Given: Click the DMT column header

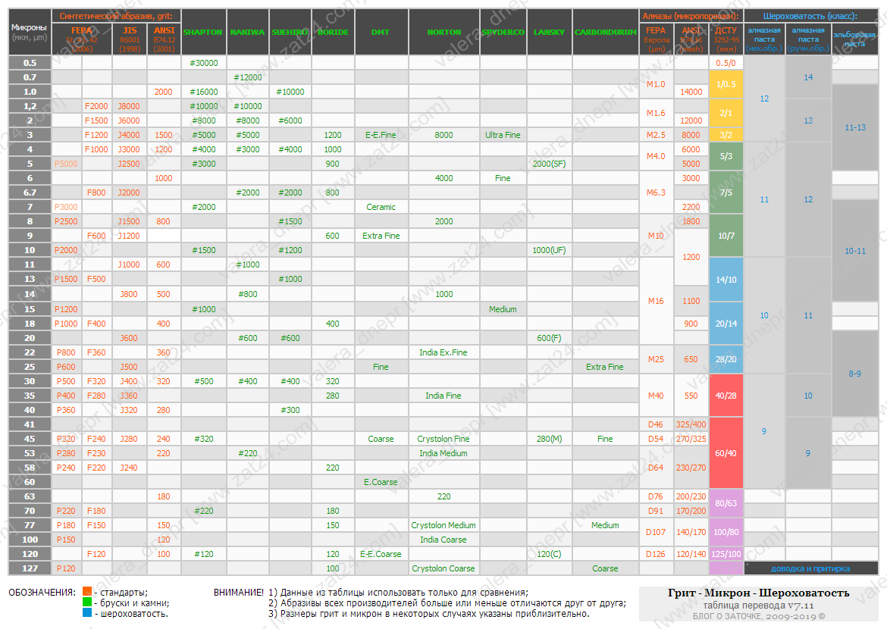Looking at the screenshot, I should [x=381, y=33].
